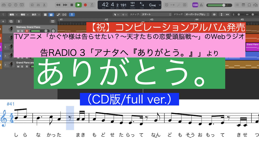Image resolution: width=259 pixels, height=145 pixels.
Task: Open the Library panel
Action: click(4, 5)
